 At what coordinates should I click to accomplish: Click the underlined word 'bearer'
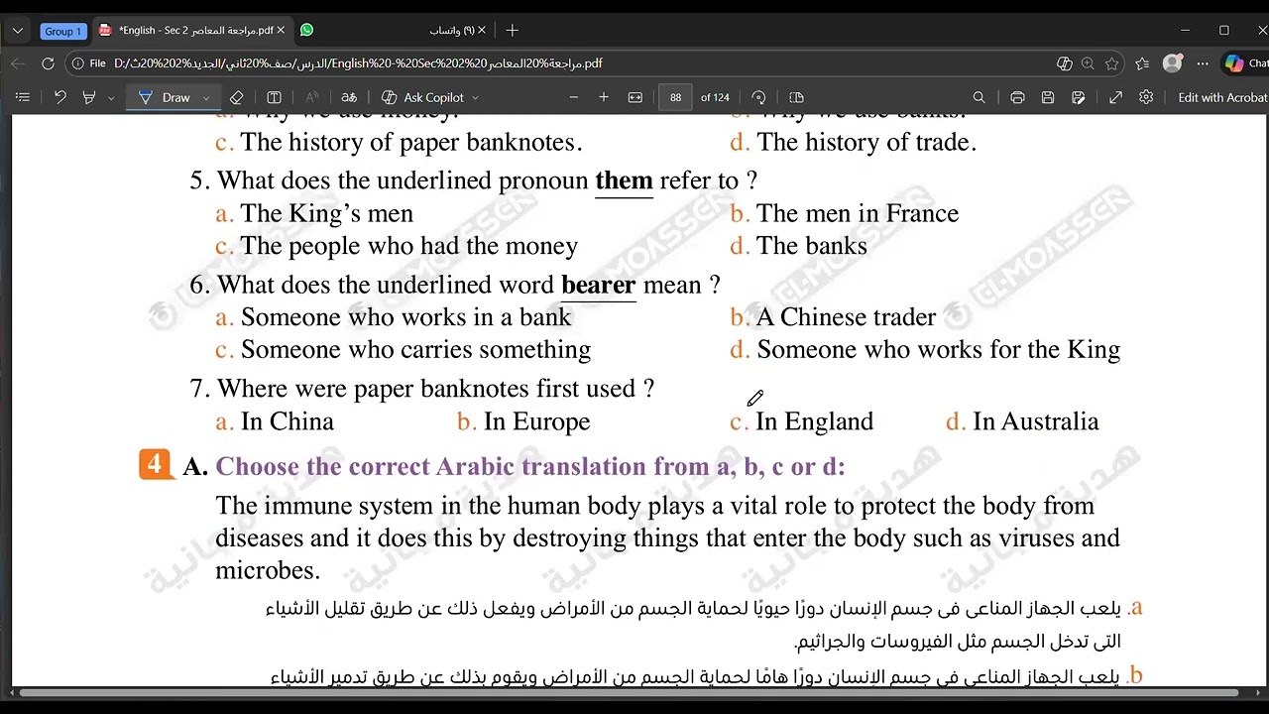(598, 286)
